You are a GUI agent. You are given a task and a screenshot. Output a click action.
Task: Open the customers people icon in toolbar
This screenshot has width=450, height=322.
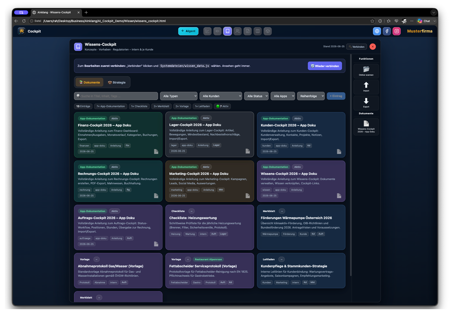[x=238, y=31]
